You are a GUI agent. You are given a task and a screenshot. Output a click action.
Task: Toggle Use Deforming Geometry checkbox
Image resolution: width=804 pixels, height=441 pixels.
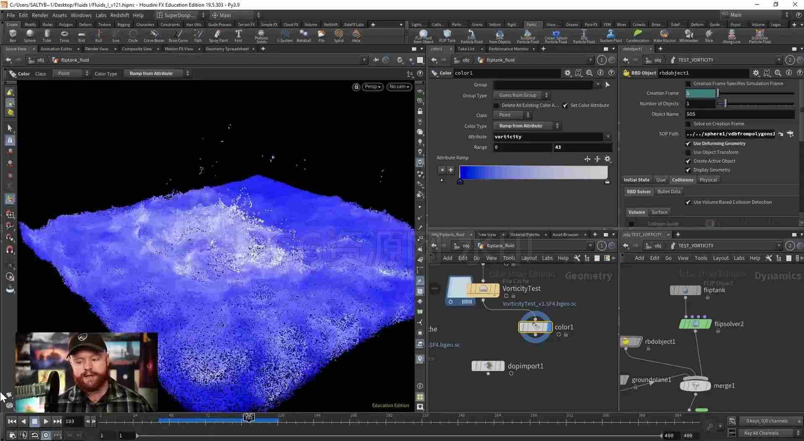[688, 144]
